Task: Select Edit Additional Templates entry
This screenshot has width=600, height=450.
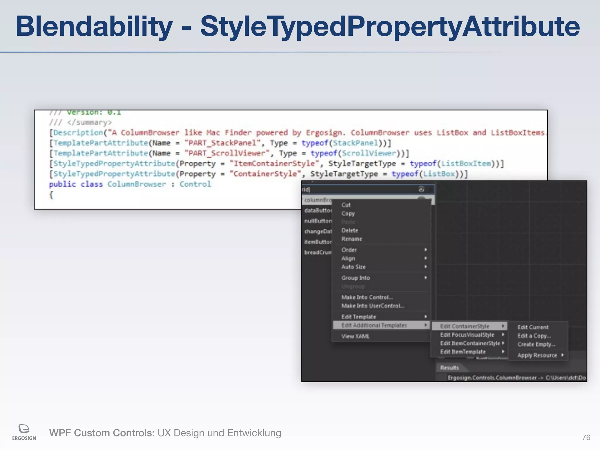Action: pos(381,325)
